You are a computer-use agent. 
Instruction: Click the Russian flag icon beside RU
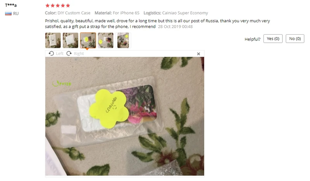[8, 14]
